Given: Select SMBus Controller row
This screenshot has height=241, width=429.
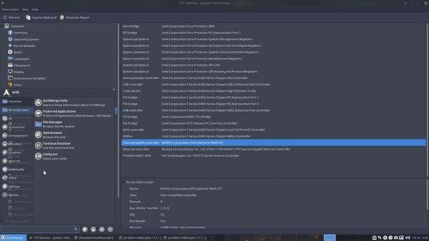Looking at the screenshot, I should 273,136.
